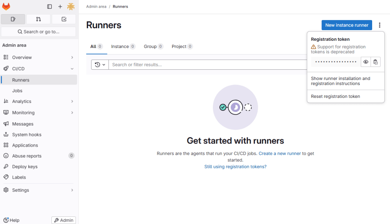Screen dimensions: 390x224
Task: Switch to the Instance tab
Action: pyautogui.click(x=123, y=46)
